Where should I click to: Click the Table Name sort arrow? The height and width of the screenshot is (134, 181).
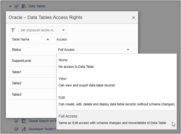coord(48,39)
